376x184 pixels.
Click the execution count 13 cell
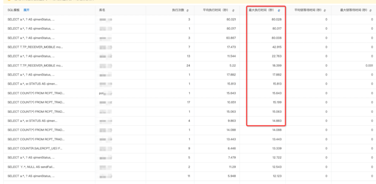(x=188, y=56)
